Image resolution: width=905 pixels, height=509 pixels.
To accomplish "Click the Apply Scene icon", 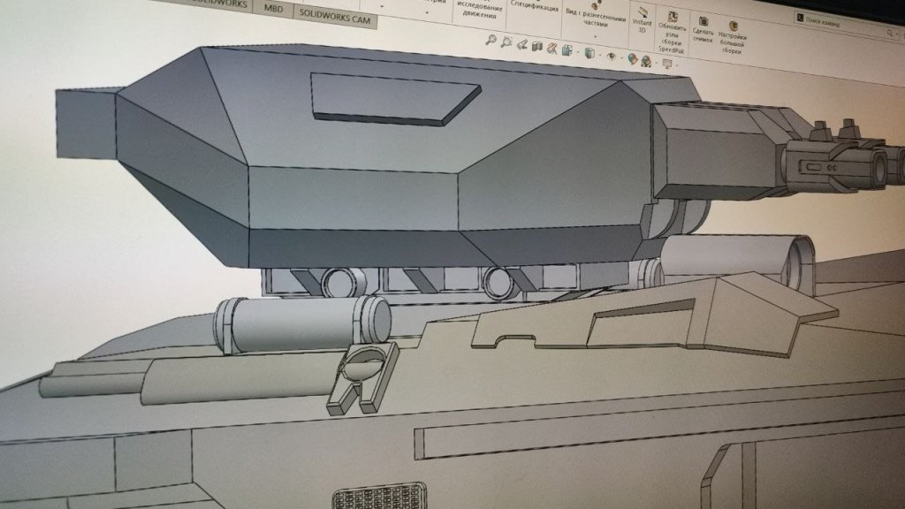I will [647, 61].
